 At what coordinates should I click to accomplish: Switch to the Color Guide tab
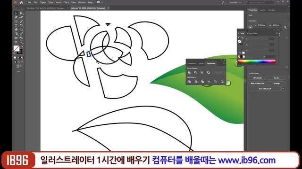[252, 33]
